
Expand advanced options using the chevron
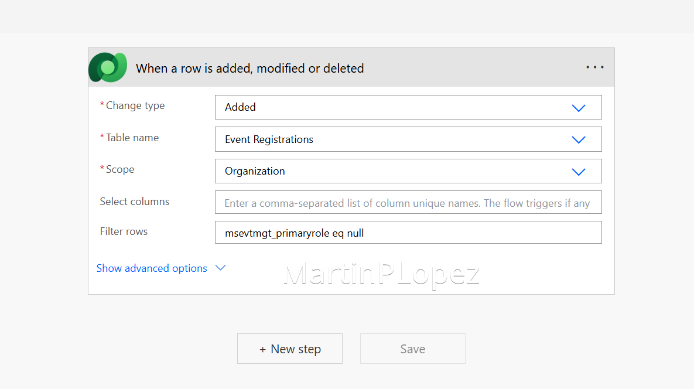click(x=220, y=268)
